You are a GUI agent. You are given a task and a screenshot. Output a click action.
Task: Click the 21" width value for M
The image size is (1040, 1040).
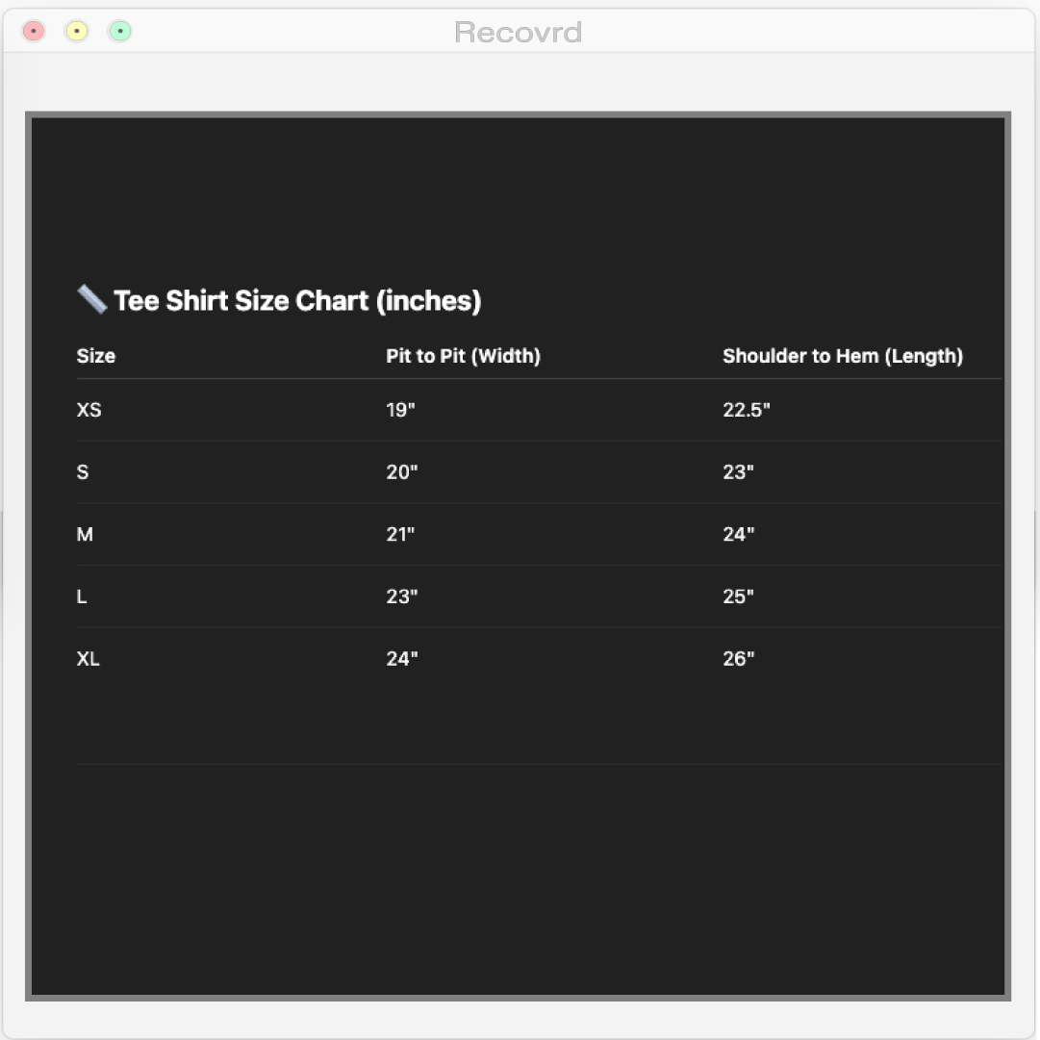coord(400,535)
